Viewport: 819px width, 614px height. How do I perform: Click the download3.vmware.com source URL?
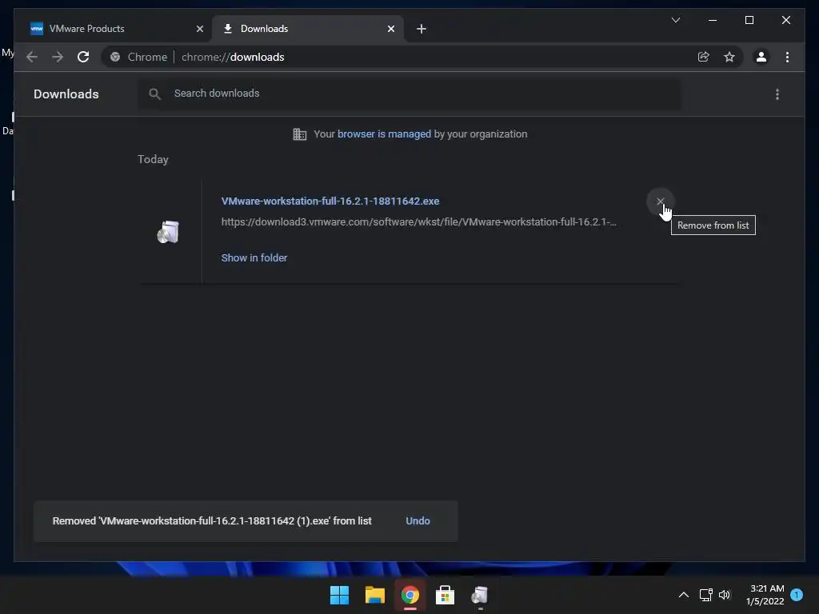(418, 222)
